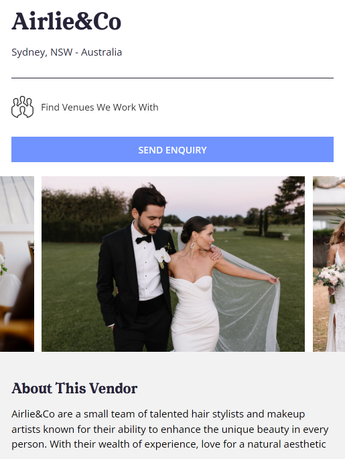
Task: Click the pink and white flower bouquet
Action: point(330,279)
